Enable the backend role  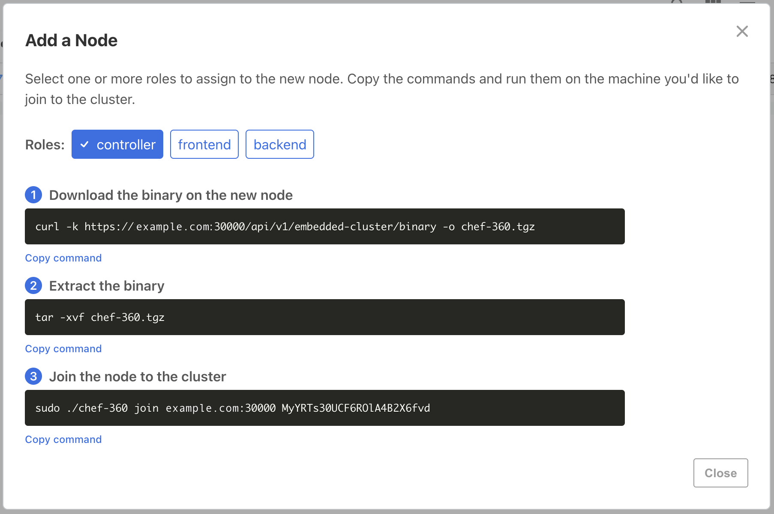[279, 144]
